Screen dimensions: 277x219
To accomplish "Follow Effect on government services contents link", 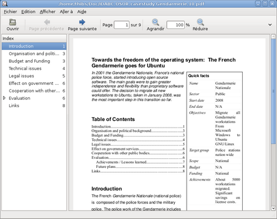I will click(138, 149).
